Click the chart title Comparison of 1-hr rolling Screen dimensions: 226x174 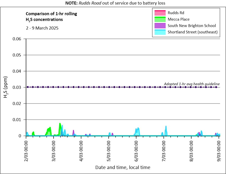(51, 14)
